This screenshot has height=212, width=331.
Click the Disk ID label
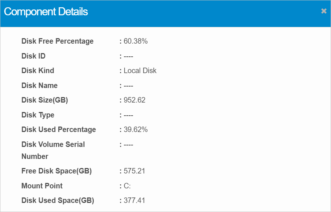[x=34, y=56]
